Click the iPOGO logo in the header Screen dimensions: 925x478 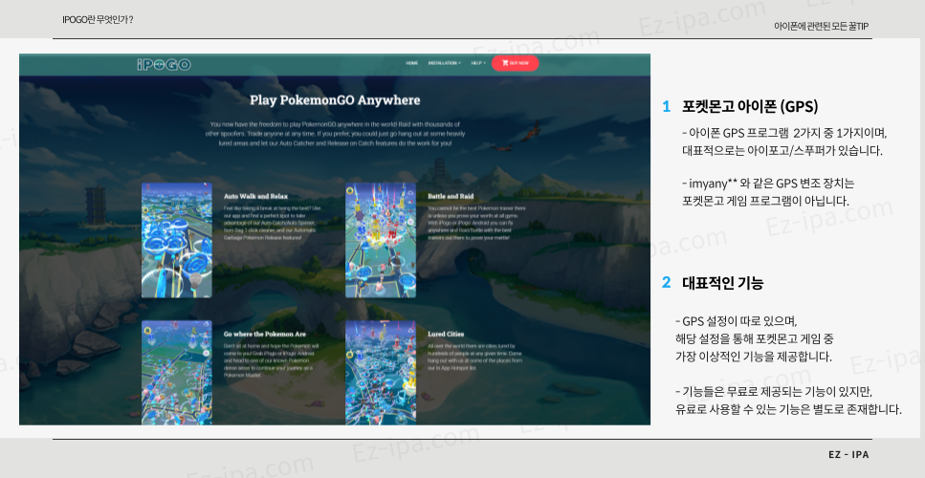tap(164, 64)
